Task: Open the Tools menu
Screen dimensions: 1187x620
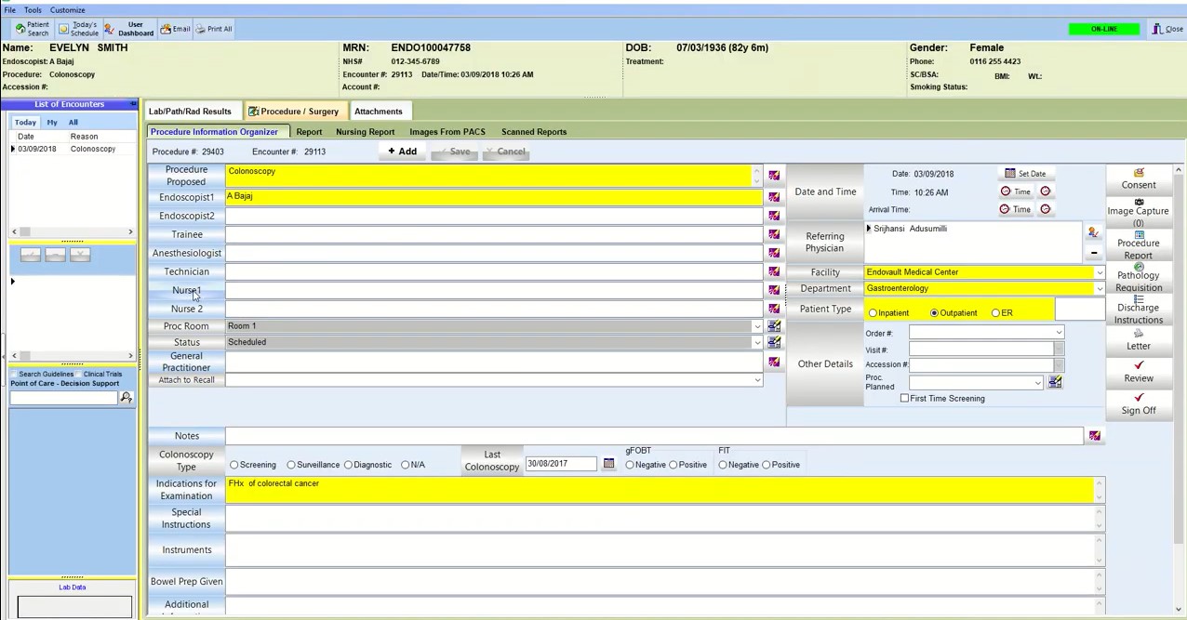Action: 33,10
